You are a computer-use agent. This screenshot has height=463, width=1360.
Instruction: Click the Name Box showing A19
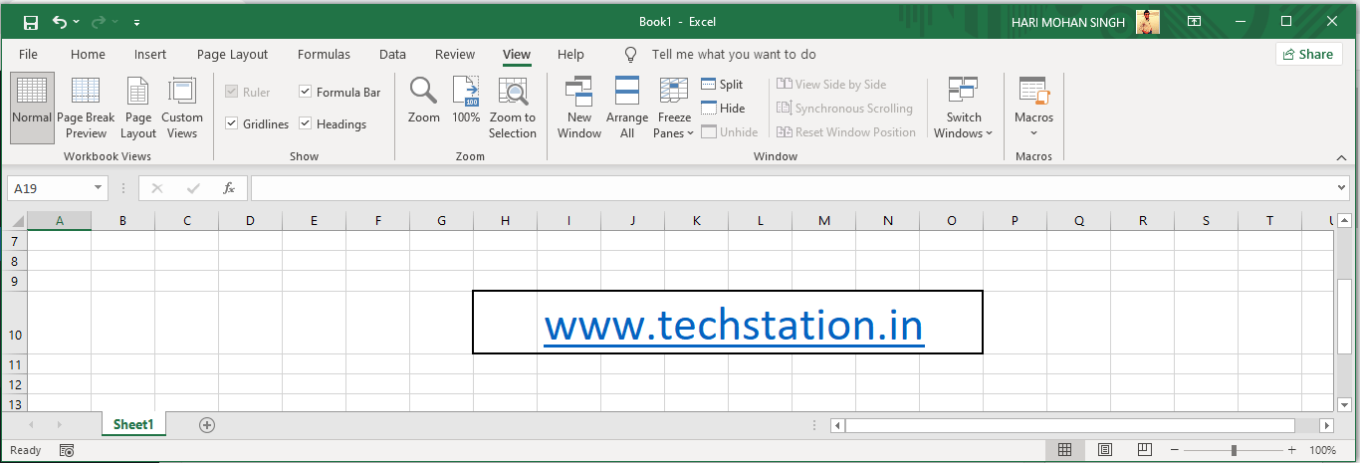click(x=50, y=188)
